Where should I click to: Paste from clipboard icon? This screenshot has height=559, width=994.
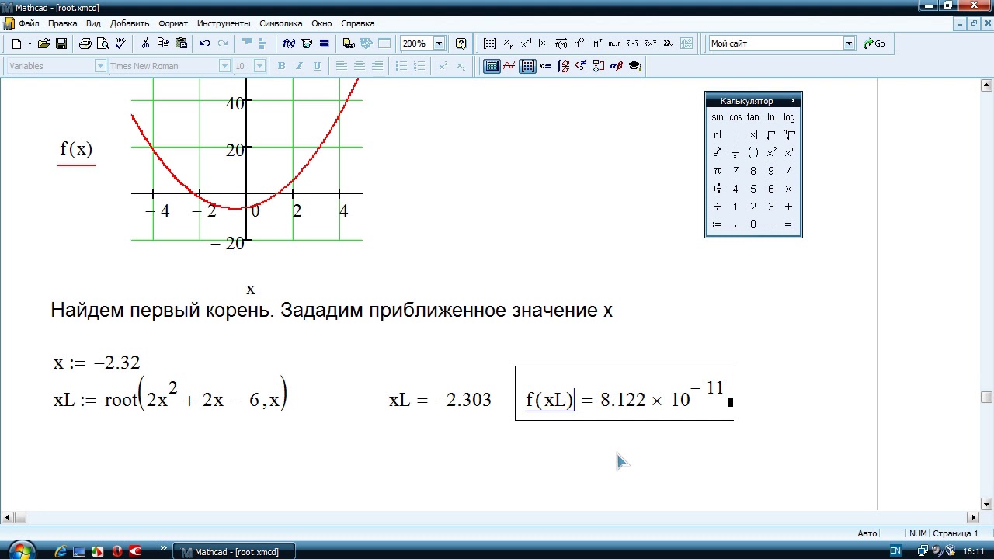coord(181,43)
